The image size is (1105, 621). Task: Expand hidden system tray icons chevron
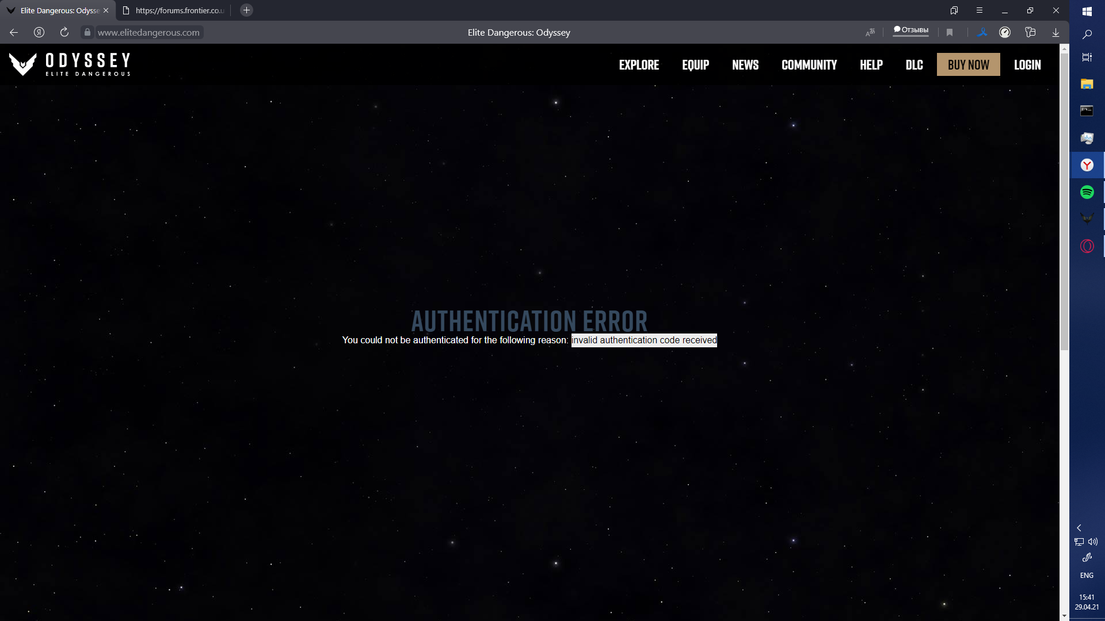click(1079, 528)
